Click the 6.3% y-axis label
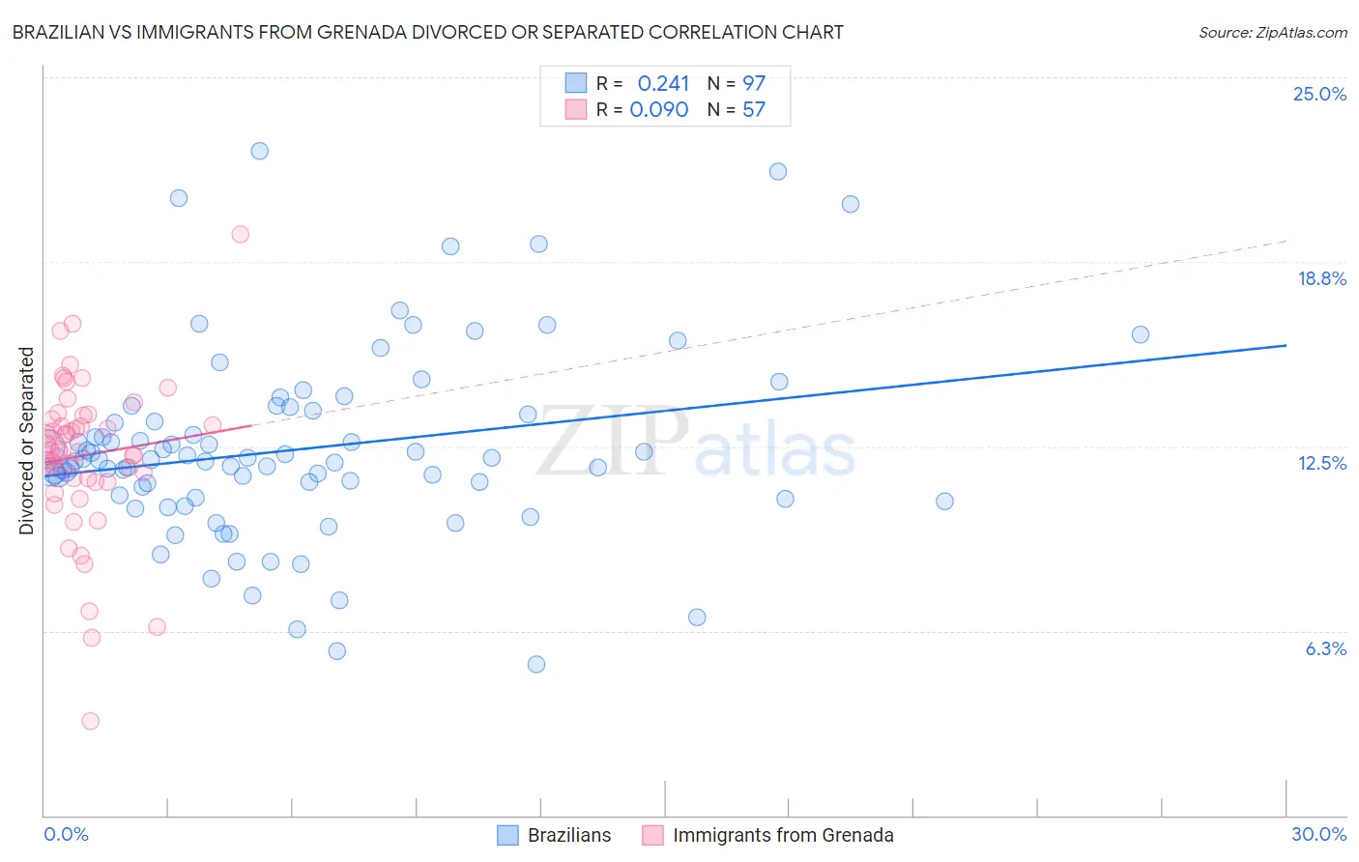This screenshot has height=862, width=1359. coord(1325,648)
